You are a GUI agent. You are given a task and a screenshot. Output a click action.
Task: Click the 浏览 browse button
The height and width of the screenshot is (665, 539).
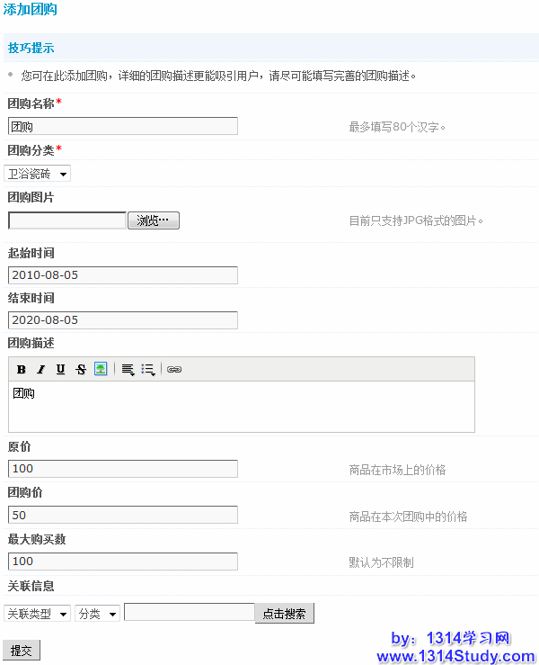(154, 220)
